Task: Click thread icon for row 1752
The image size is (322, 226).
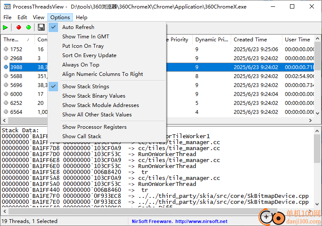Action: point(6,49)
